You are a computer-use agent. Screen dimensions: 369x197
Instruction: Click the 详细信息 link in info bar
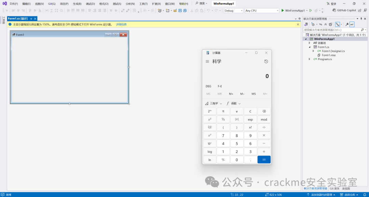coord(121,25)
